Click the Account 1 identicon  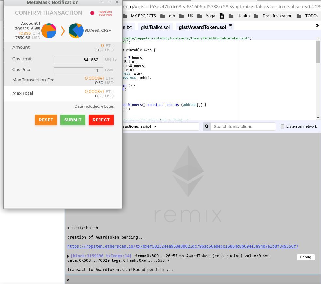tap(49, 31)
